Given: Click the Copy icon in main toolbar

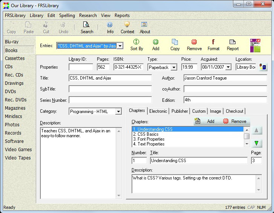Looking at the screenshot, I should tap(12, 28).
